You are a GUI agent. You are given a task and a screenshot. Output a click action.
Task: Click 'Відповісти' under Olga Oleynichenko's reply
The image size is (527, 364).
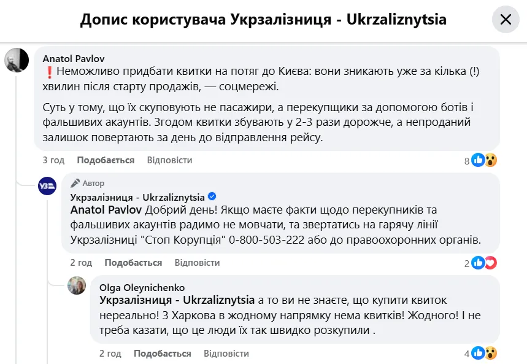[226, 354]
